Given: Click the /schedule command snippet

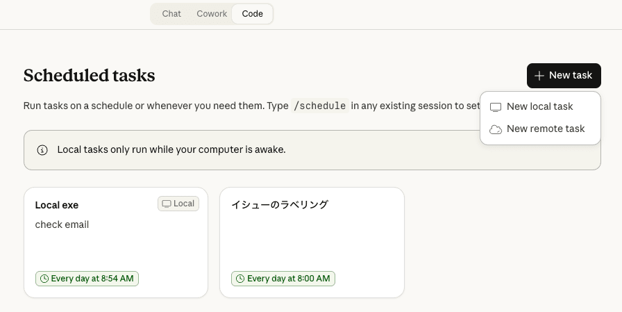Looking at the screenshot, I should click(x=319, y=106).
